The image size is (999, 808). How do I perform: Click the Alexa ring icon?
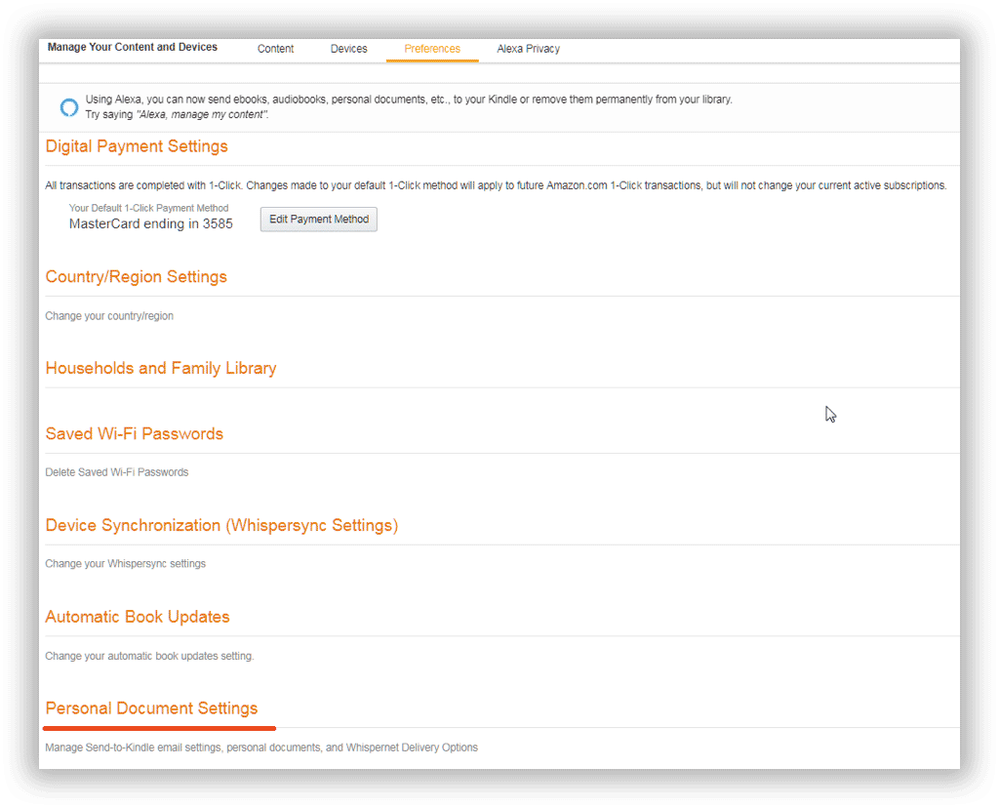pyautogui.click(x=68, y=107)
